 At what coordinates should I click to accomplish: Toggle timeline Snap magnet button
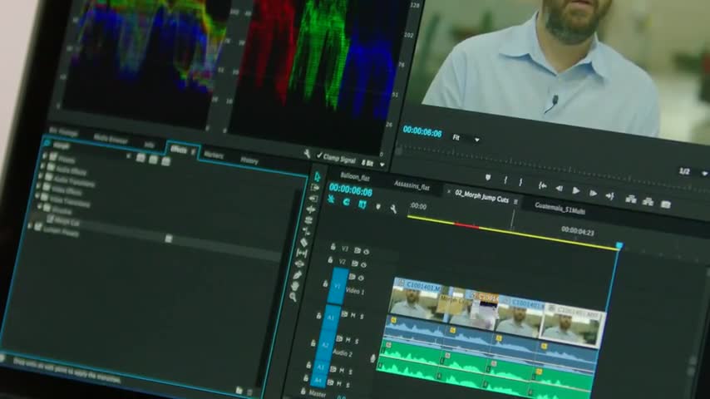347,203
